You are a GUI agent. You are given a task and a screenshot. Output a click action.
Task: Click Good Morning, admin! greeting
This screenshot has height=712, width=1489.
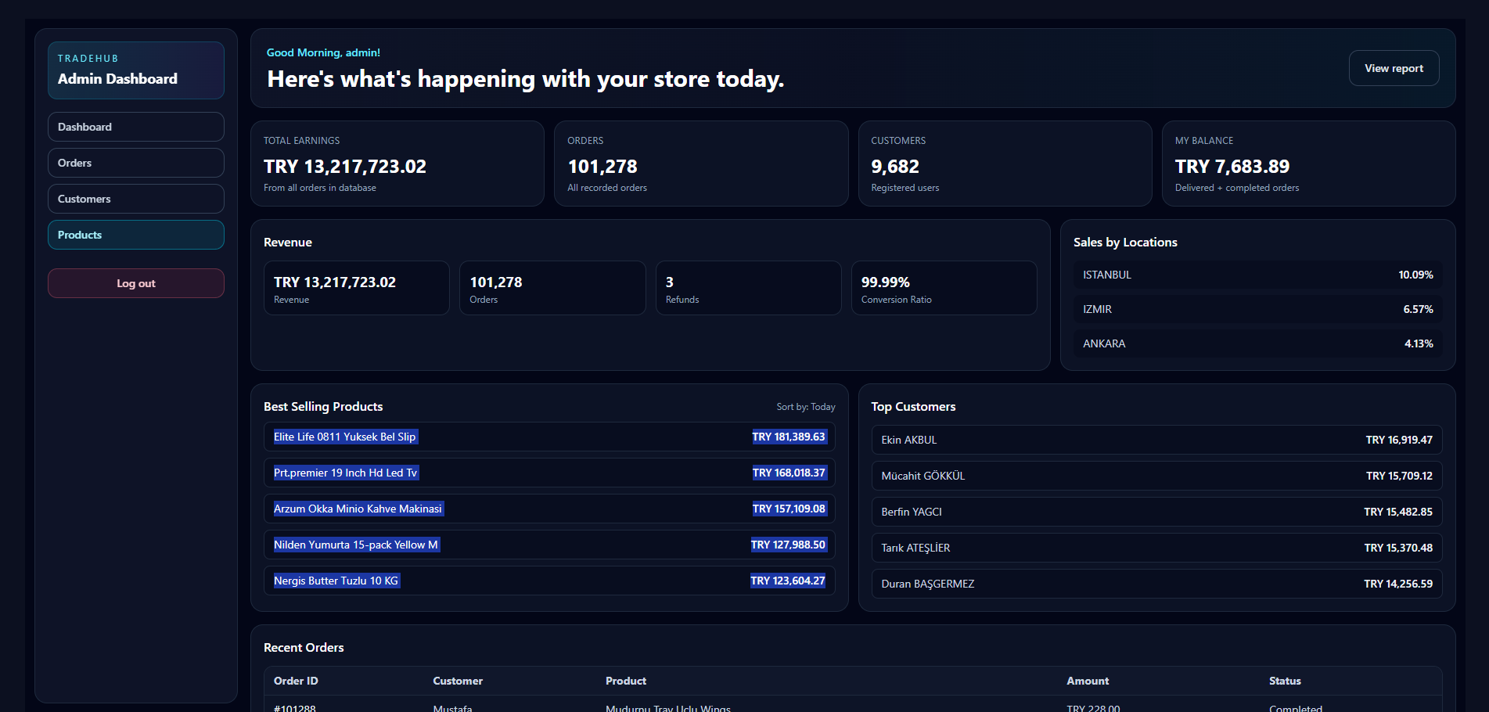tap(323, 52)
